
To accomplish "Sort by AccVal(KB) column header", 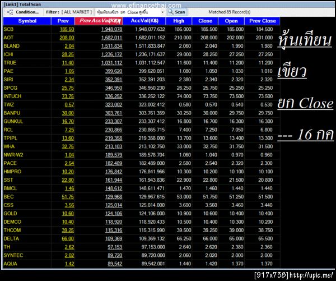I will tap(144, 21).
